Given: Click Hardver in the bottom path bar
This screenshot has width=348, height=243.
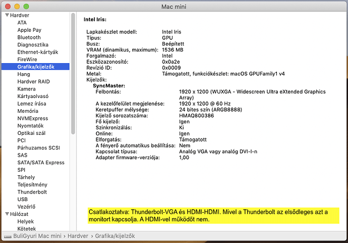Looking at the screenshot, I should coord(78,236).
